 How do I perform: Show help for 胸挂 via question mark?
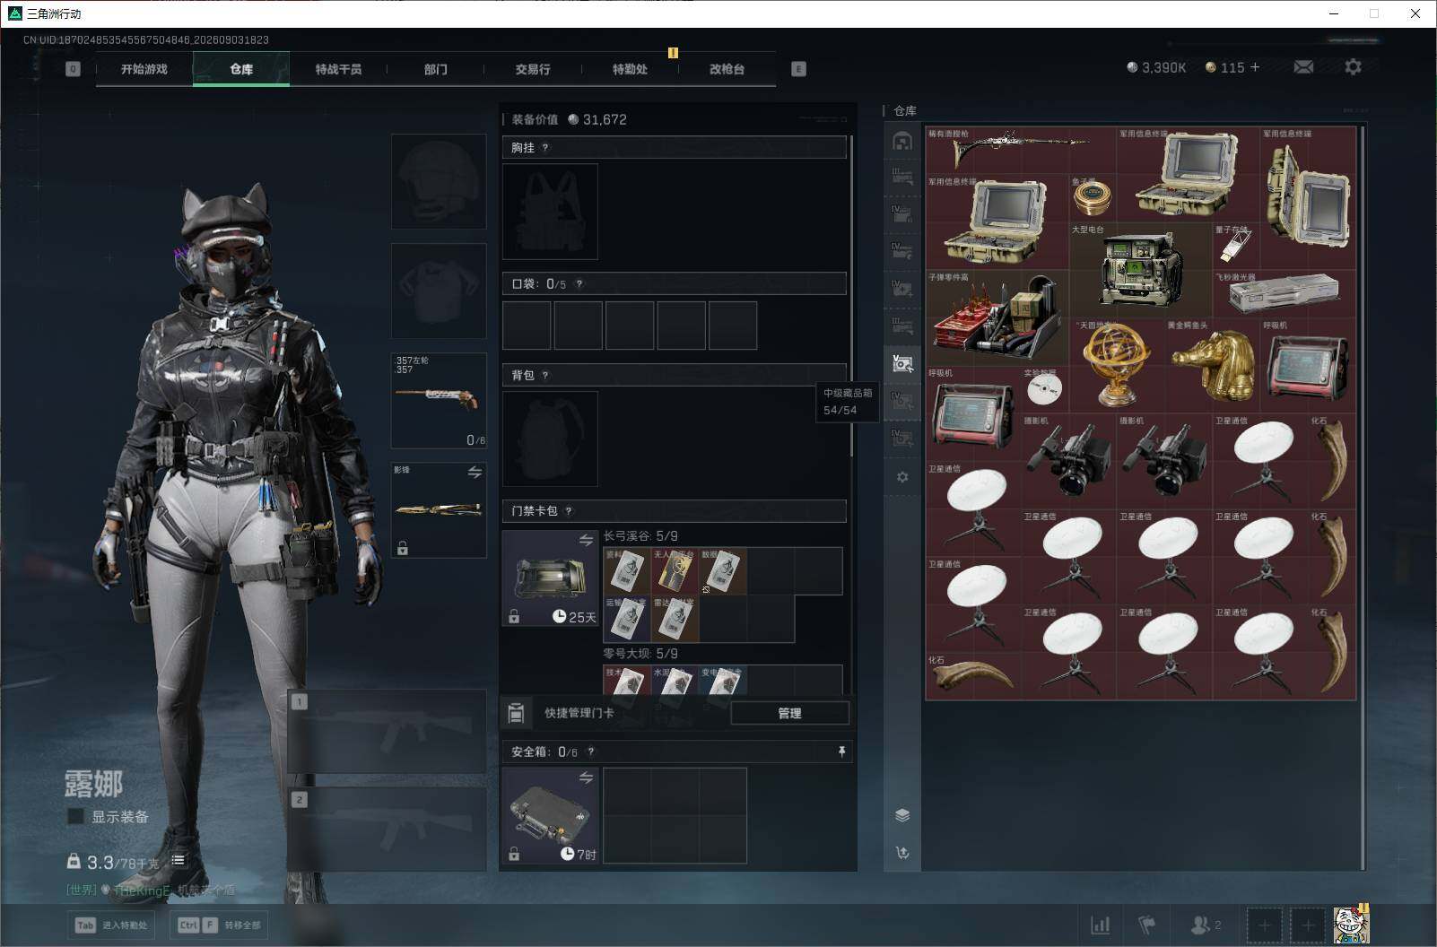[x=545, y=148]
